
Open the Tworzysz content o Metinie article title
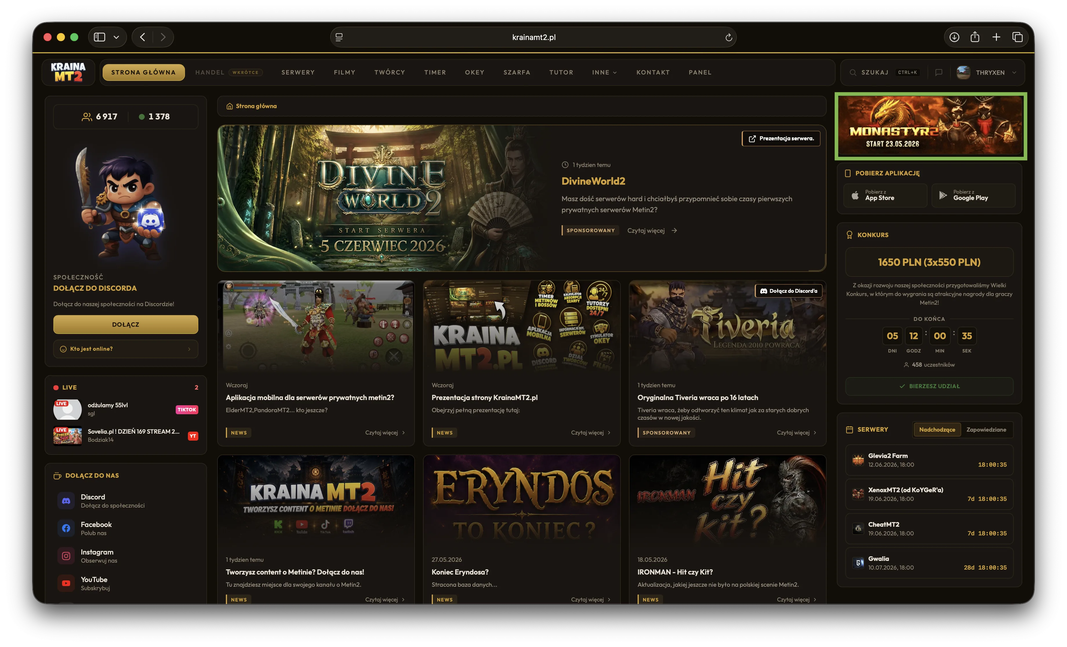(295, 572)
